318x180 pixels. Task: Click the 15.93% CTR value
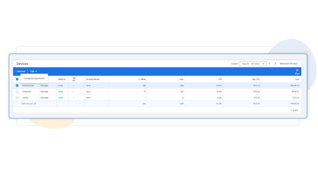tap(219, 85)
